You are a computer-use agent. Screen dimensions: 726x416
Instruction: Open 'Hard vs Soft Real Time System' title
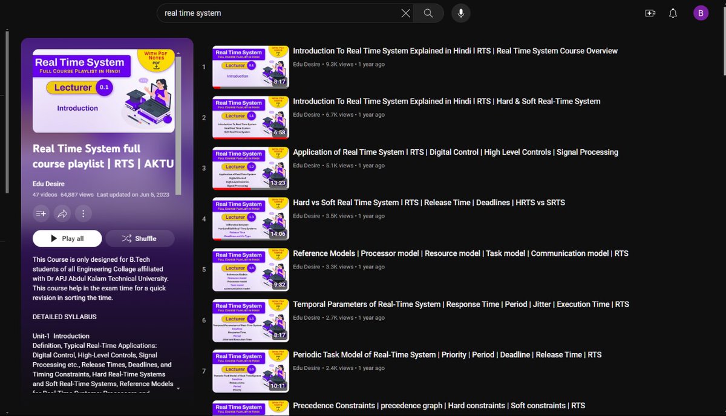(429, 203)
